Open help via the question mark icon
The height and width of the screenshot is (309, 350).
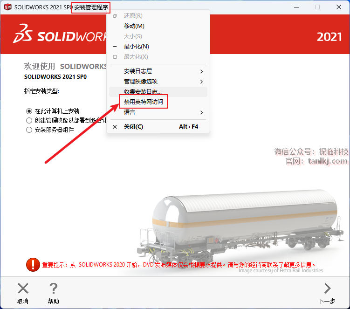click(x=54, y=288)
